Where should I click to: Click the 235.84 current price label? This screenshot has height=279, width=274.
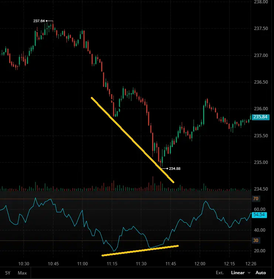260,117
